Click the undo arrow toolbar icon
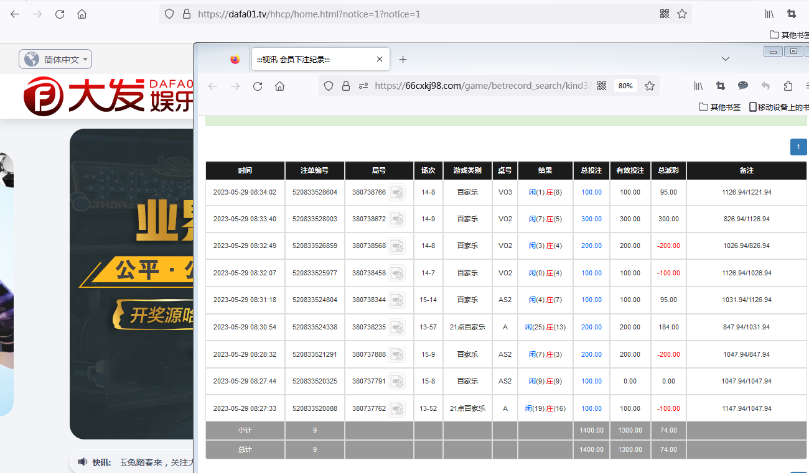809x473 pixels. click(765, 86)
